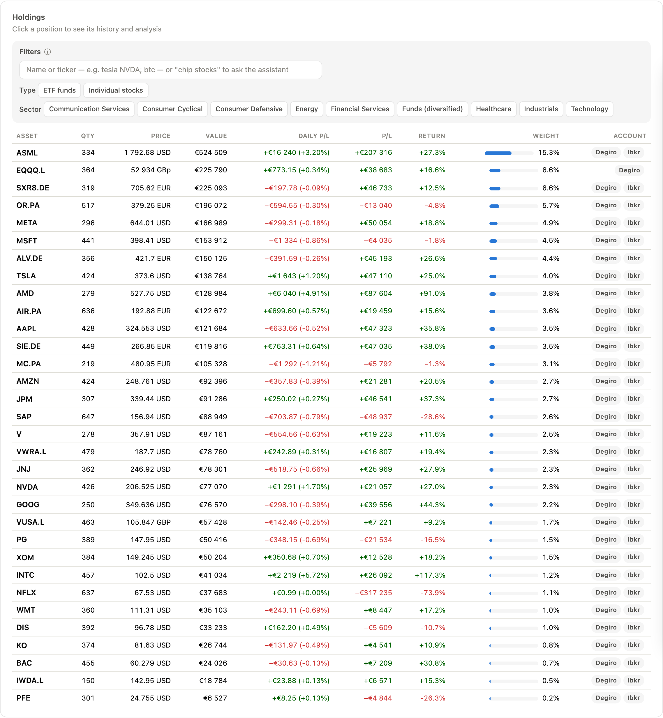Viewport: 663px width, 718px height.
Task: Open the VWRA.L position
Action: (331, 452)
